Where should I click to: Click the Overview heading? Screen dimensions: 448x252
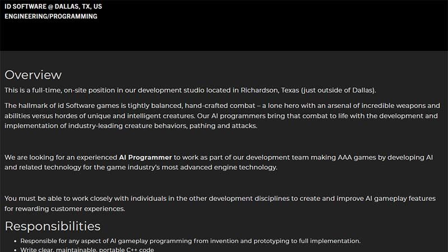click(x=33, y=75)
